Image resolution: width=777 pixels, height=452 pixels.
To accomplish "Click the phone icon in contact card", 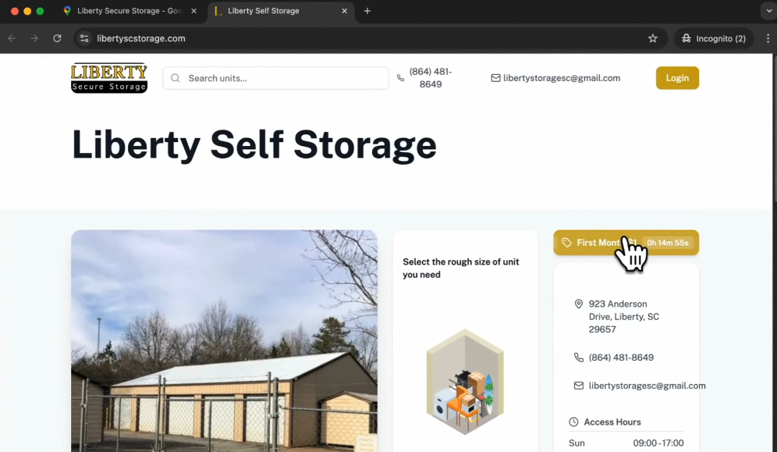I will coord(578,358).
